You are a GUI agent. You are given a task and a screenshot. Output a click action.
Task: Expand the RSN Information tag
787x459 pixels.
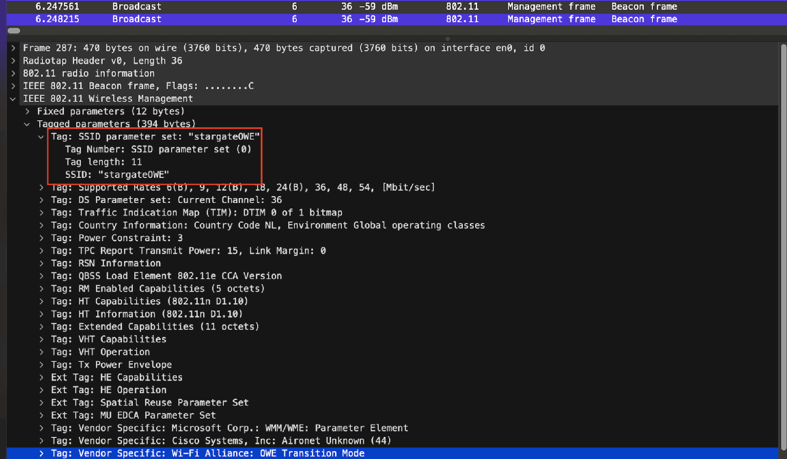(x=41, y=264)
